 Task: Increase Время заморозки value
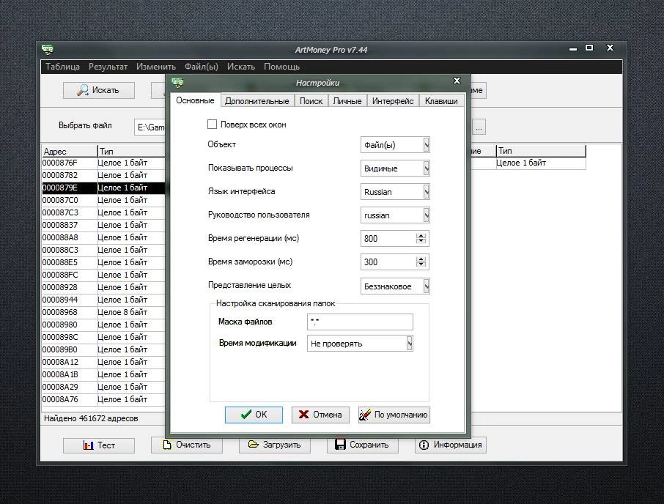(x=421, y=259)
